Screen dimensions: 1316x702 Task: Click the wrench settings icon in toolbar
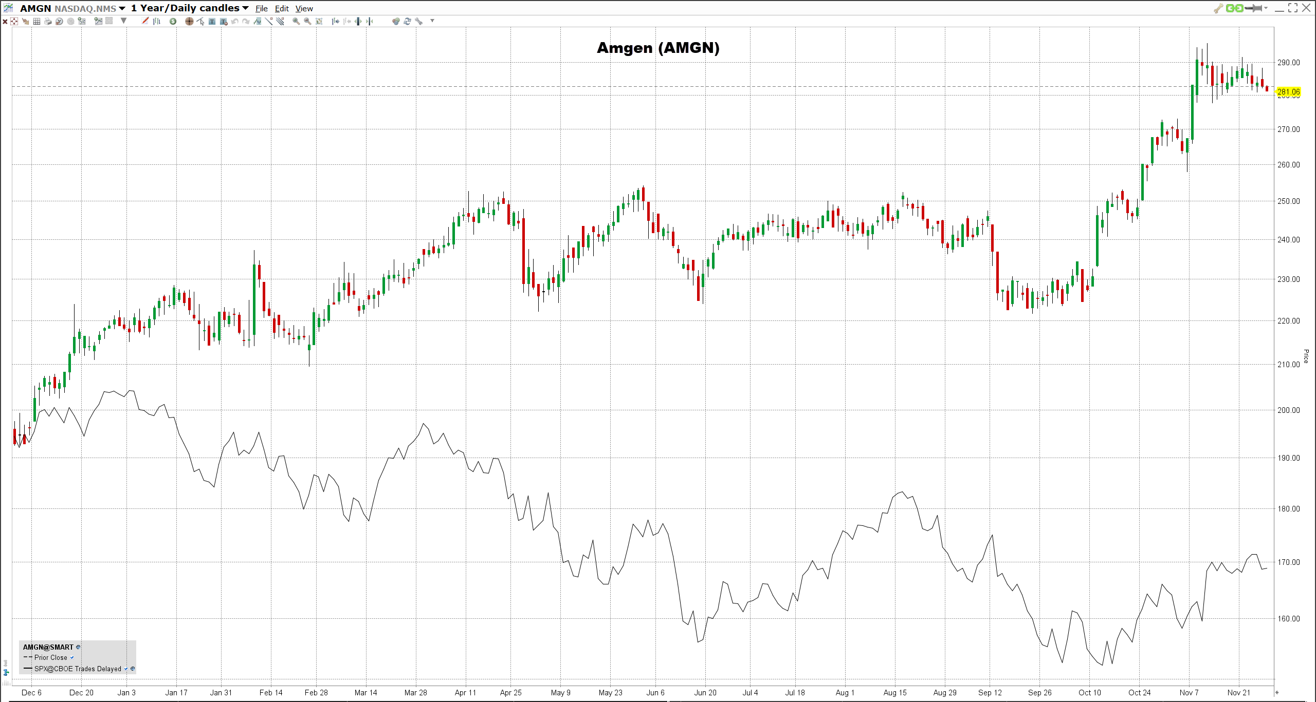click(x=419, y=21)
